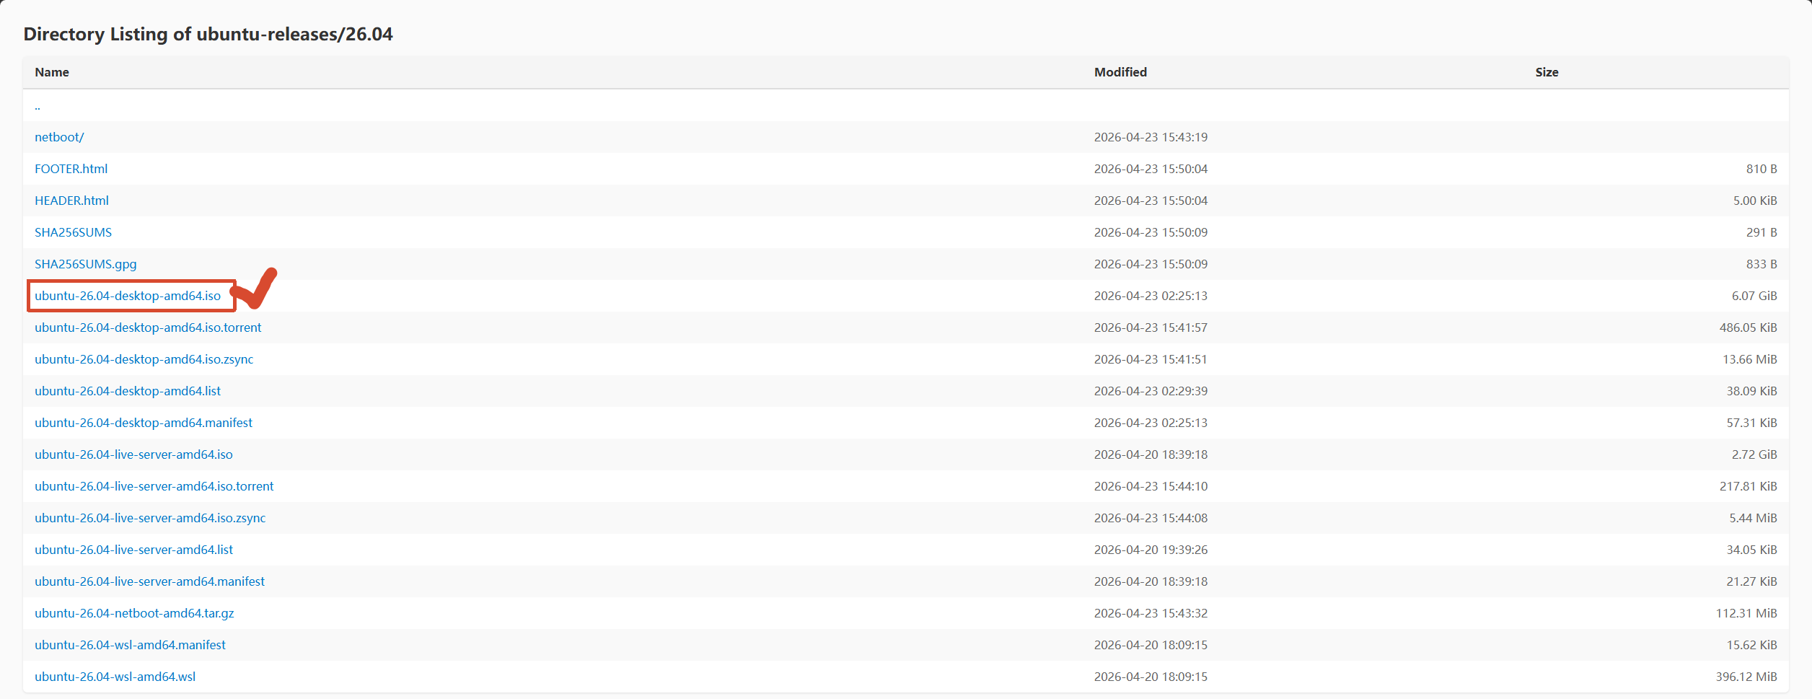1812x699 pixels.
Task: Select the 5.00 KiB size value
Action: (x=1755, y=201)
